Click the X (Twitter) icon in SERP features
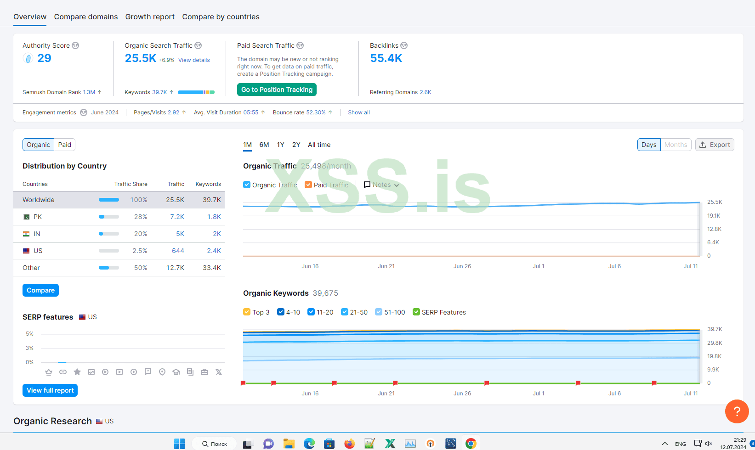The height and width of the screenshot is (450, 755). click(x=219, y=372)
